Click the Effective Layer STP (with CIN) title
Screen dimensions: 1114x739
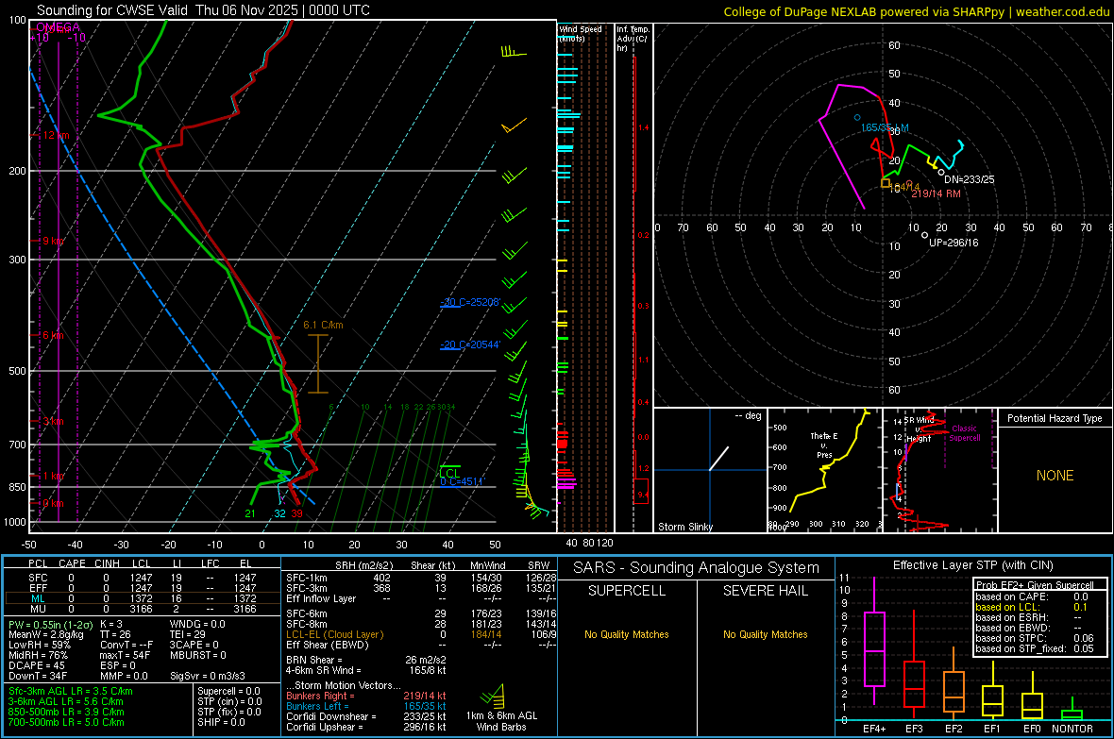pos(972,565)
